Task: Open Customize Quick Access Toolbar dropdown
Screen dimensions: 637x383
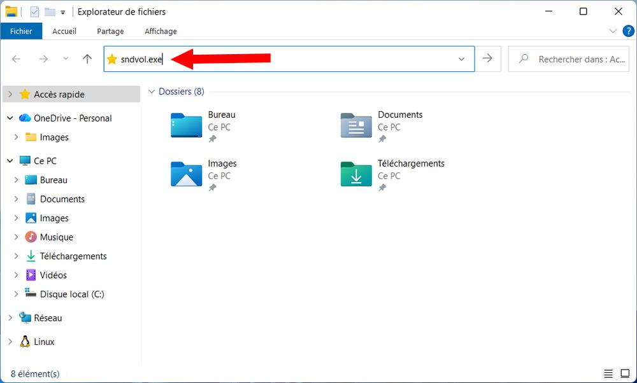Action: [x=63, y=13]
